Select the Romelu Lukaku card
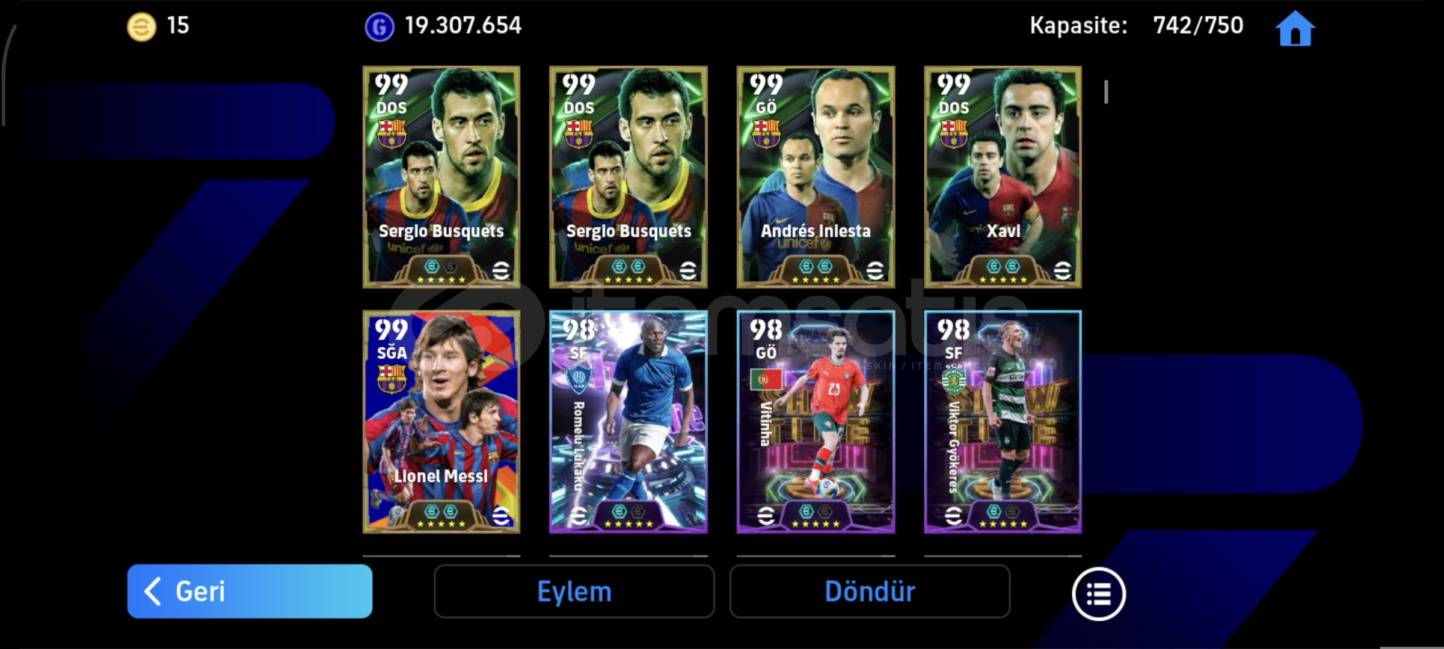Image resolution: width=1444 pixels, height=649 pixels. point(628,422)
